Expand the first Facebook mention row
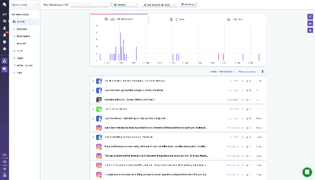The height and width of the screenshot is (180, 315). 93,81
